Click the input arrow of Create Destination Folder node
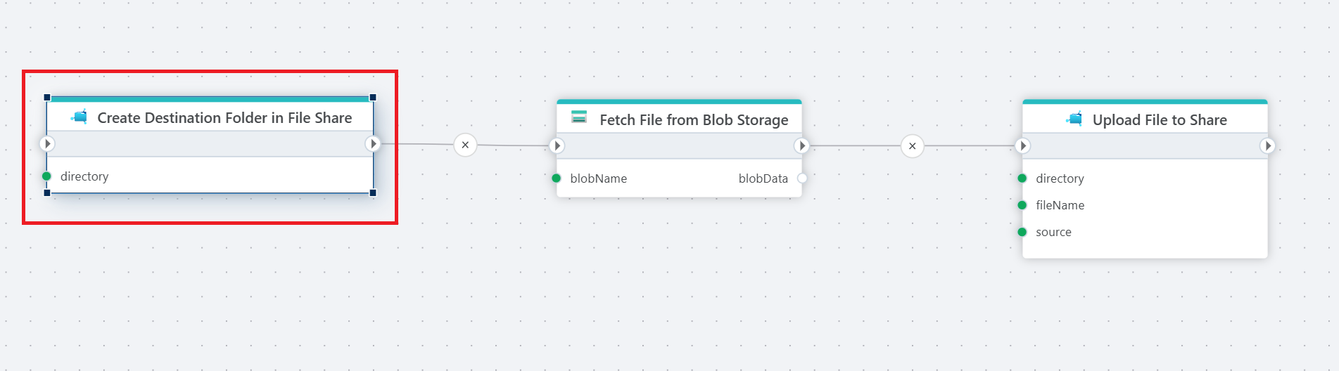This screenshot has width=1339, height=371. [x=47, y=143]
